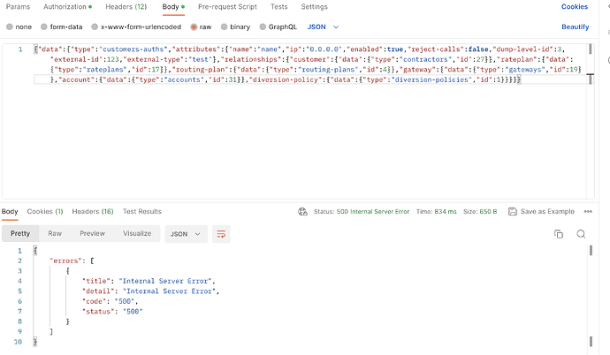
Task: Select the GraphQL body type
Action: point(278,26)
